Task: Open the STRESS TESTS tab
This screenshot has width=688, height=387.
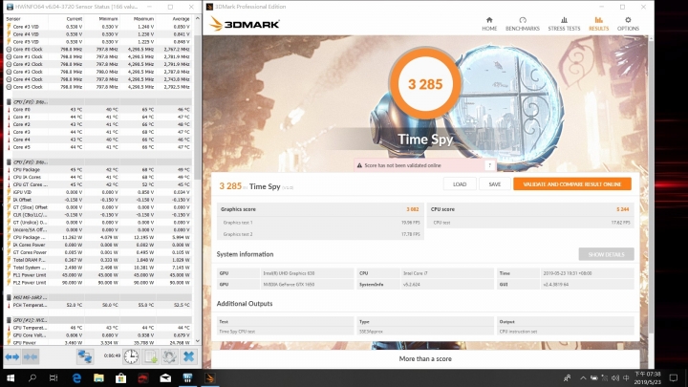Action: tap(564, 24)
